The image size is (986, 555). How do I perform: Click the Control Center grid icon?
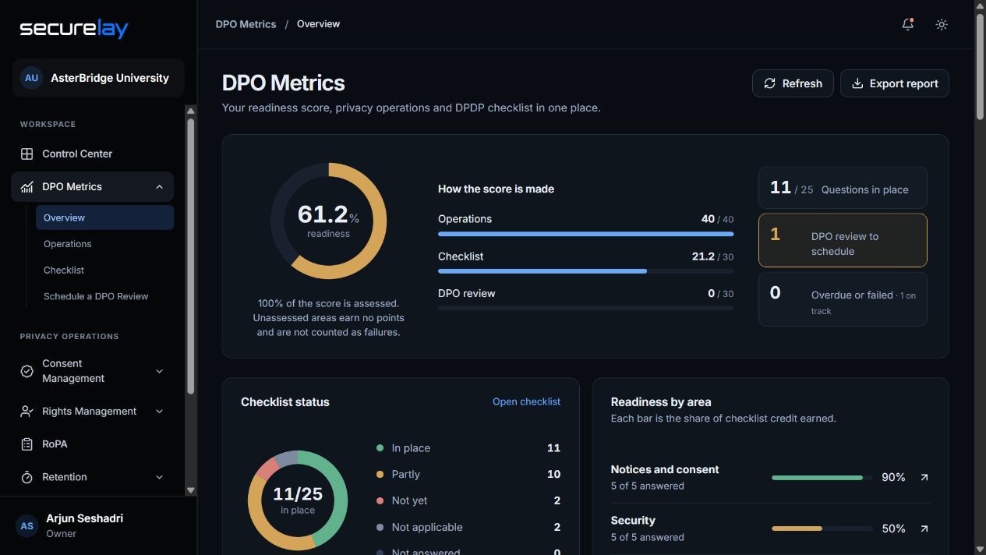[x=27, y=154]
